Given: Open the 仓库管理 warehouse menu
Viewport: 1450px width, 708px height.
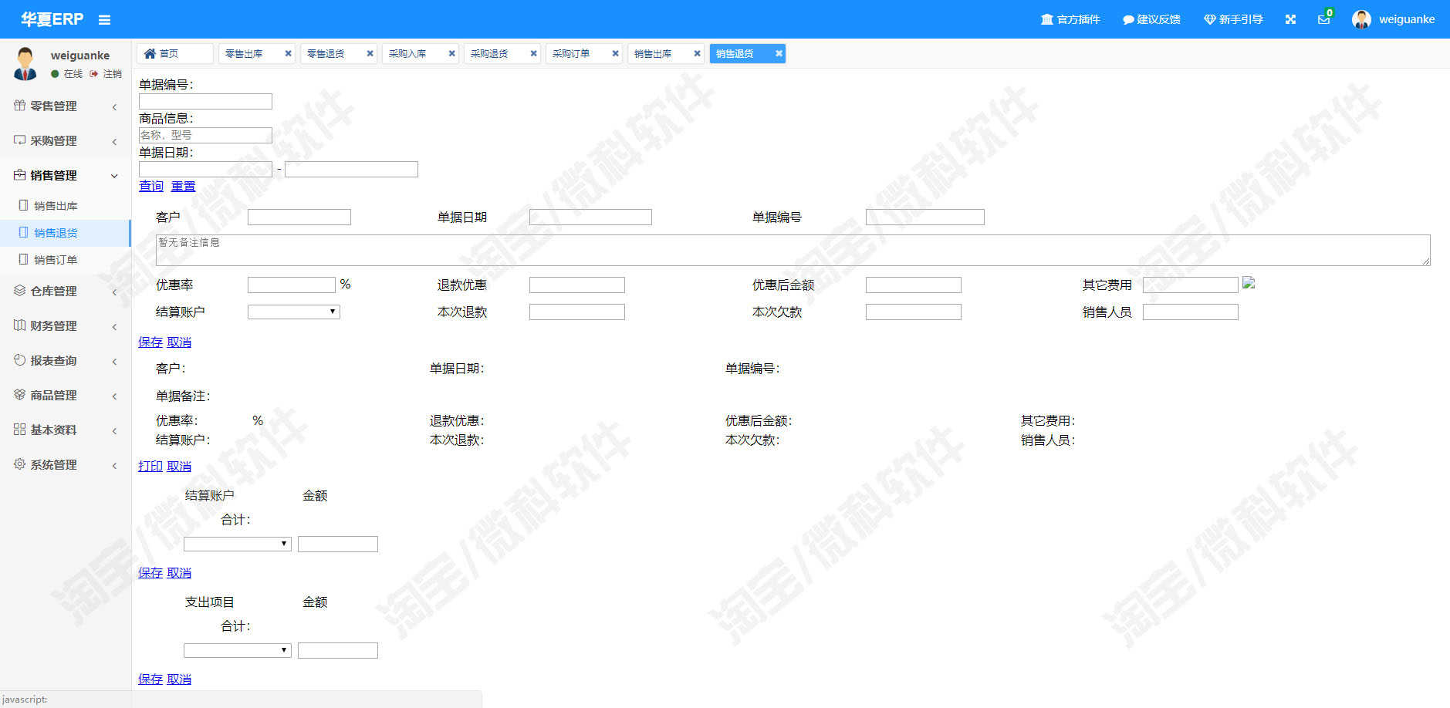Looking at the screenshot, I should 66,291.
